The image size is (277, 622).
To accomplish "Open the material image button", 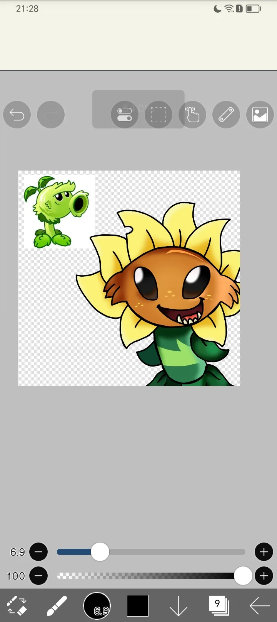I will (260, 115).
